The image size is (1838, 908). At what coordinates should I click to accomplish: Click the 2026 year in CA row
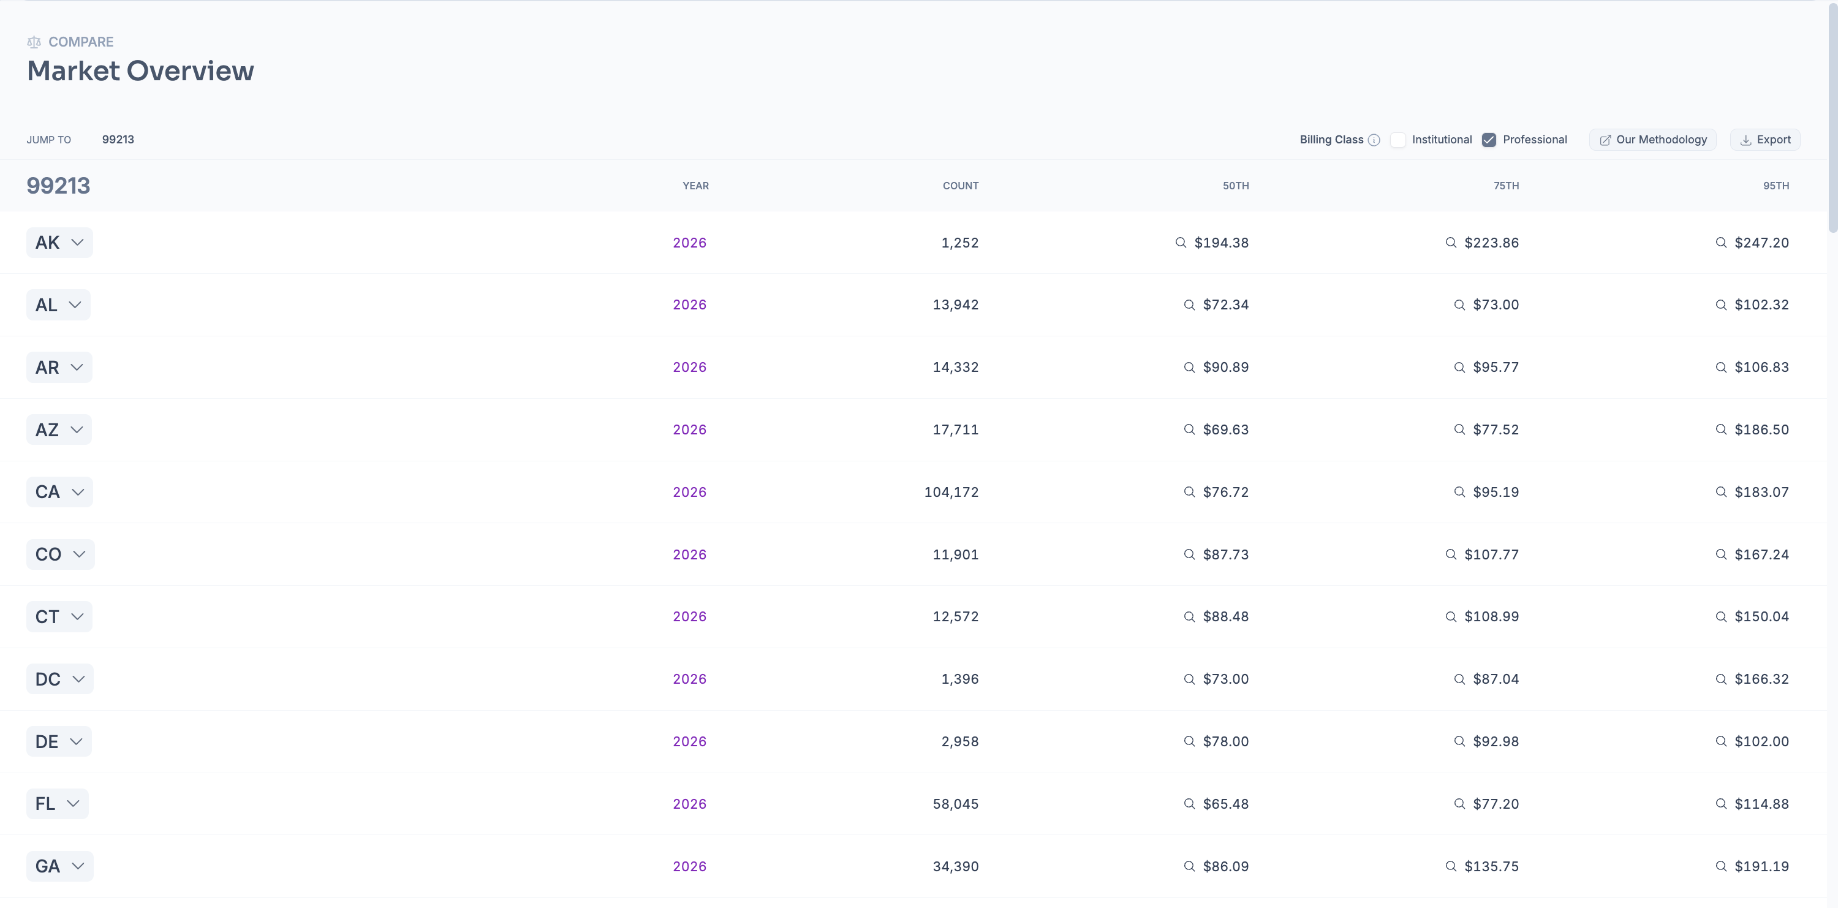tap(689, 492)
